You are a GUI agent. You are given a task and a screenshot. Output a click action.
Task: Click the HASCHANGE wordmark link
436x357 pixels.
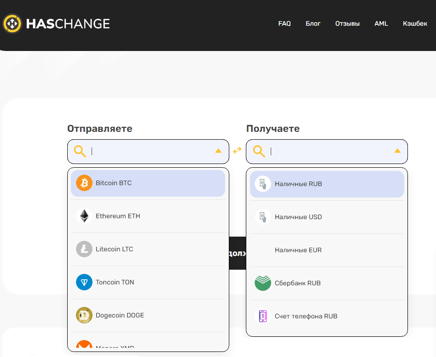point(68,24)
